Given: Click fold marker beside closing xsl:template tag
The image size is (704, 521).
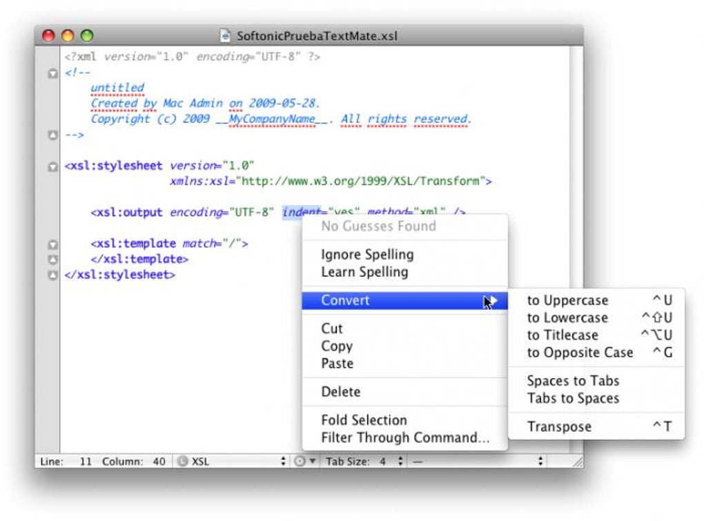Looking at the screenshot, I should coord(52,259).
